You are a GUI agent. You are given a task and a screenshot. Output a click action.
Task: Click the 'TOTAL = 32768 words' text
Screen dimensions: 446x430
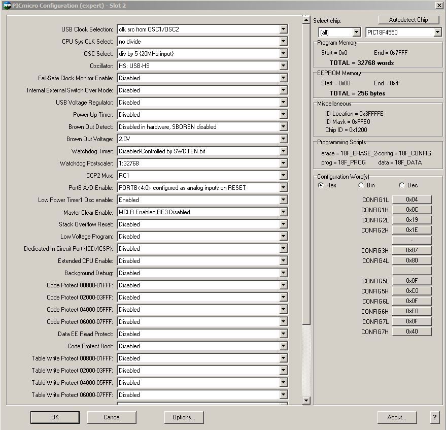(x=362, y=63)
